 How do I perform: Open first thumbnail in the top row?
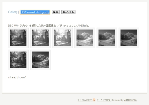point(18,38)
